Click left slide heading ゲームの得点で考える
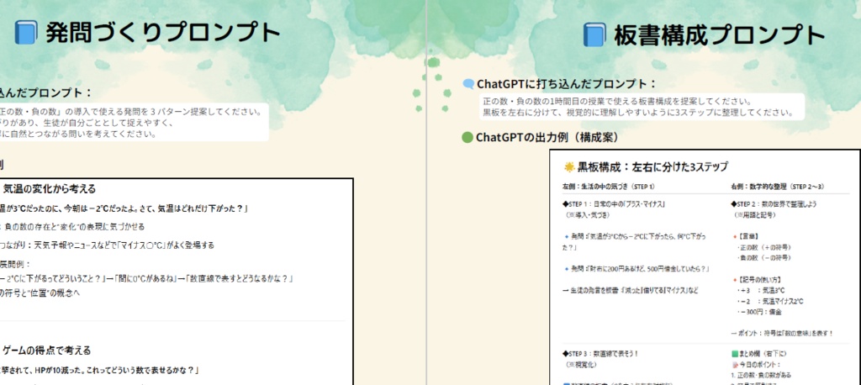Viewport: 861px width, 385px height. [x=47, y=351]
